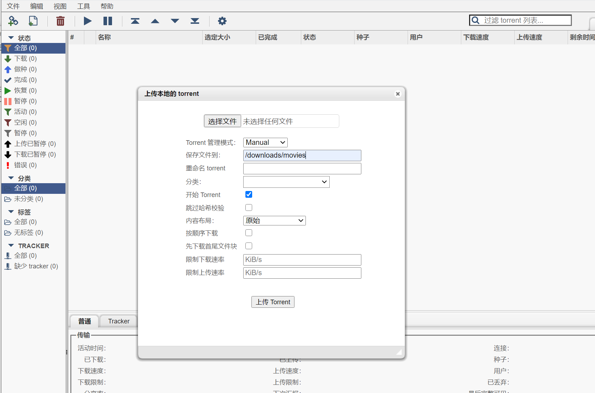Sort by the 种子 column header

point(381,37)
